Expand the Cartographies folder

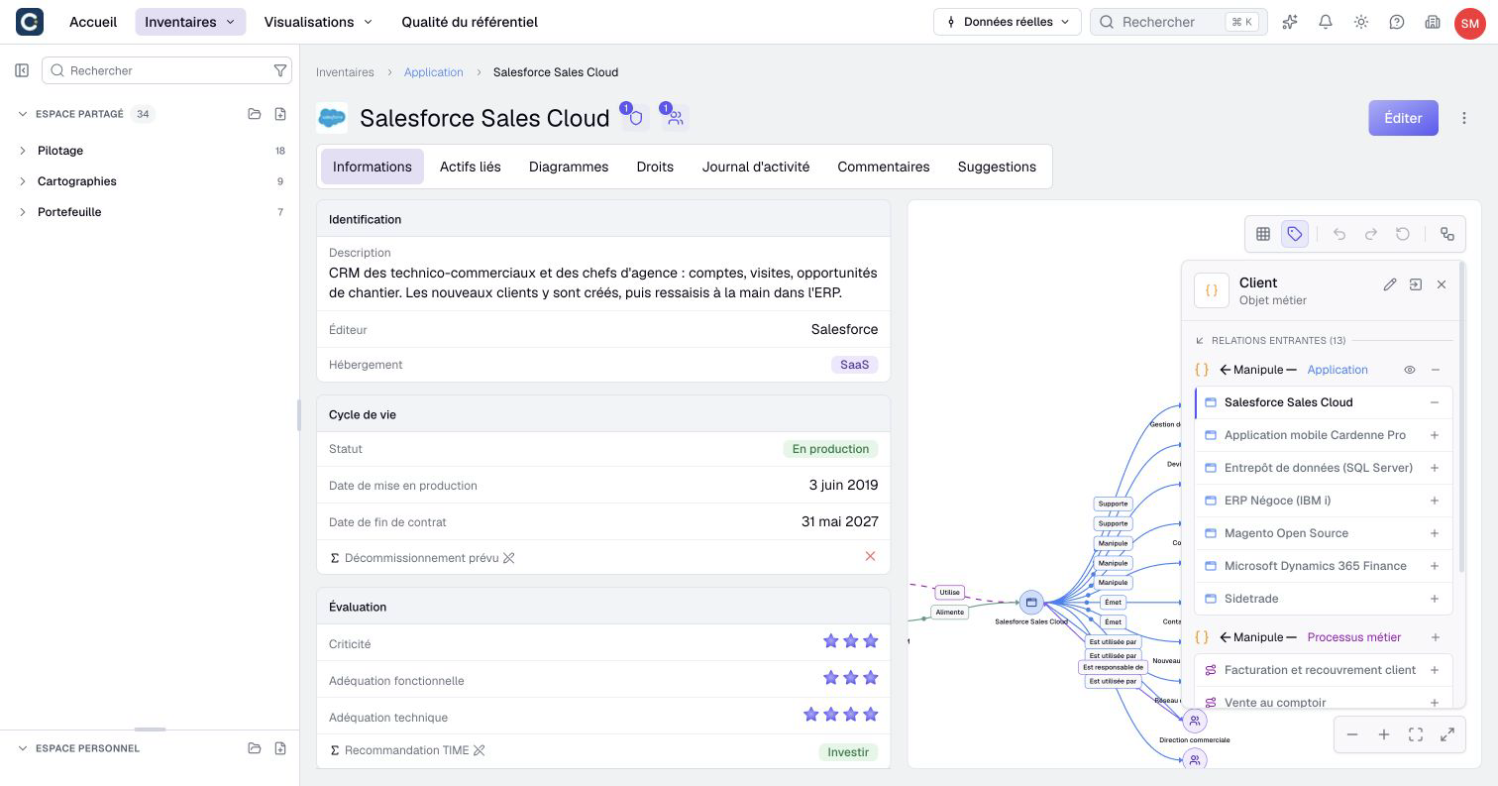tap(23, 181)
